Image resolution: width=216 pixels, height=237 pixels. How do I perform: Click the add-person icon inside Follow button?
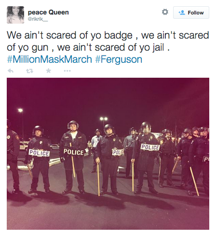[182, 13]
